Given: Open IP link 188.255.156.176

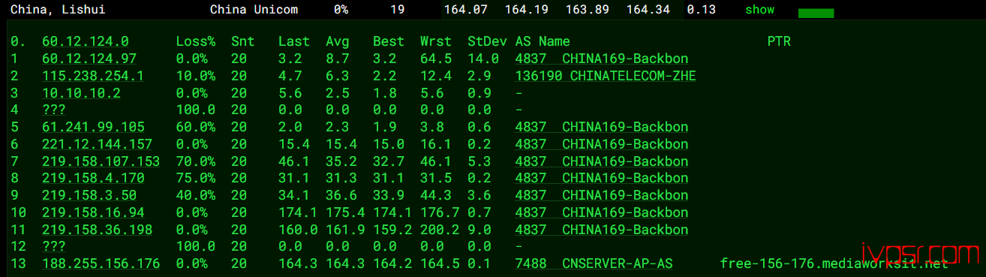Looking at the screenshot, I should click(101, 263).
